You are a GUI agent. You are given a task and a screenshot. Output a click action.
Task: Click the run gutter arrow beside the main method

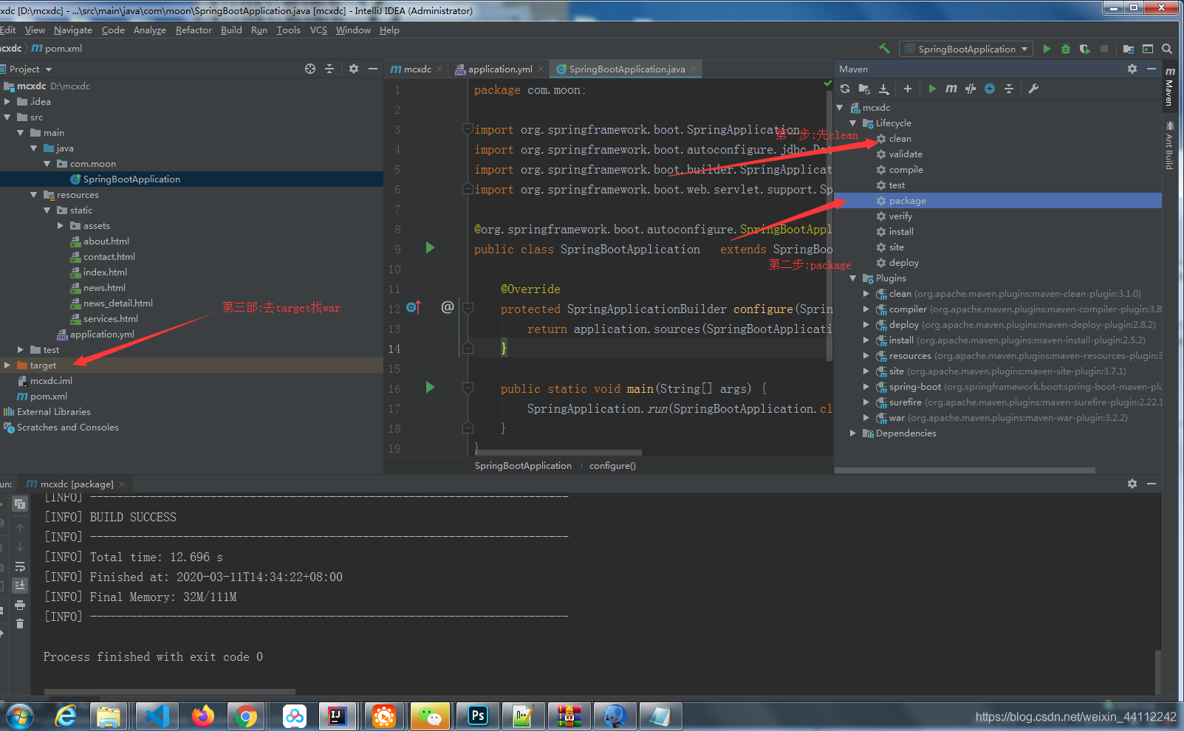pos(430,388)
